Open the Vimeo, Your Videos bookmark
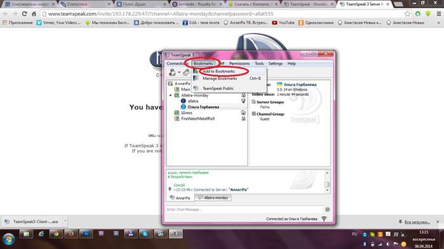 tap(58, 23)
